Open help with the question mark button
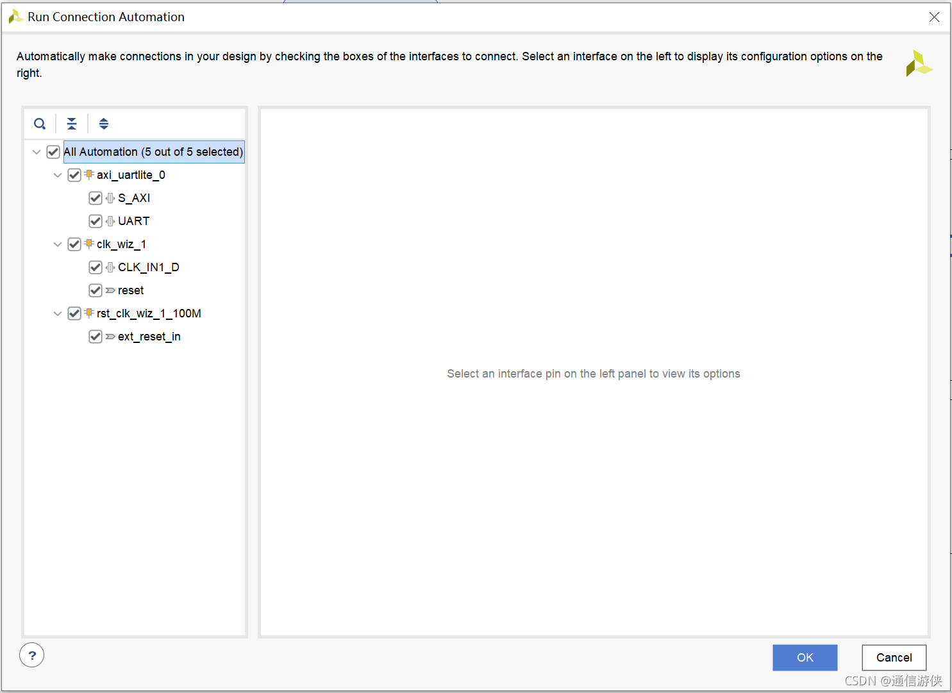The height and width of the screenshot is (693, 952). [31, 655]
